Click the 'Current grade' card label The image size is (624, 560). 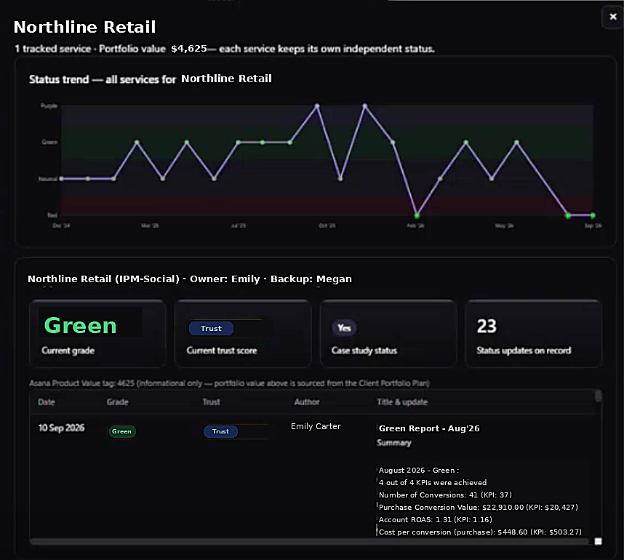pos(68,351)
